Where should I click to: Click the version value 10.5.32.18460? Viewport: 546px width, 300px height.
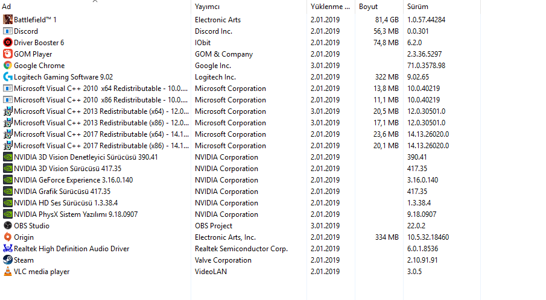click(428, 237)
